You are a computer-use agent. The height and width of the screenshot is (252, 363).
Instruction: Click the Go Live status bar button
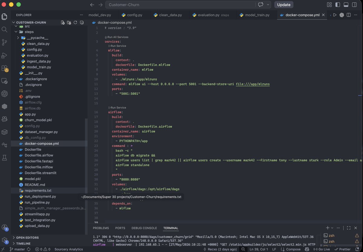pyautogui.click(x=322, y=249)
